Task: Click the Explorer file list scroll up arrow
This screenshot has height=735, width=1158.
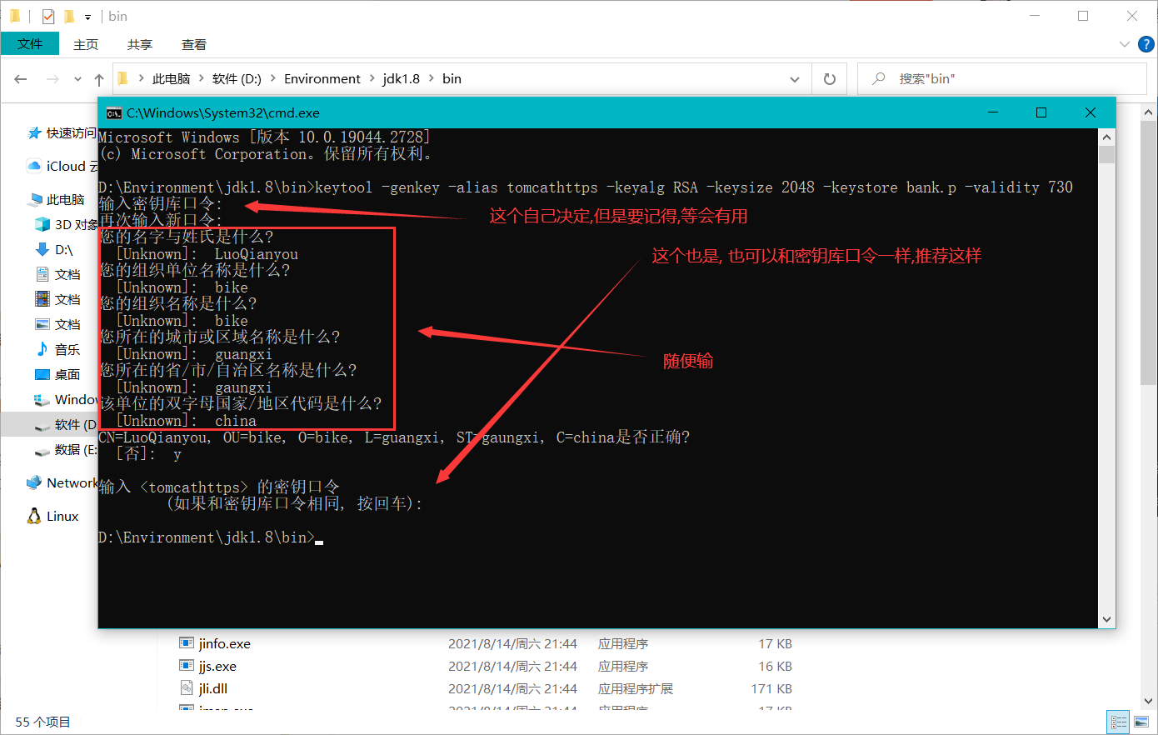Action: tap(1150, 112)
